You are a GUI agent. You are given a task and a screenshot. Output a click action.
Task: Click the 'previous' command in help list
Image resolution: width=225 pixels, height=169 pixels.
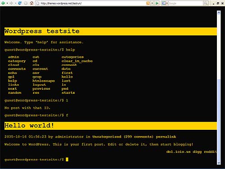41,89
